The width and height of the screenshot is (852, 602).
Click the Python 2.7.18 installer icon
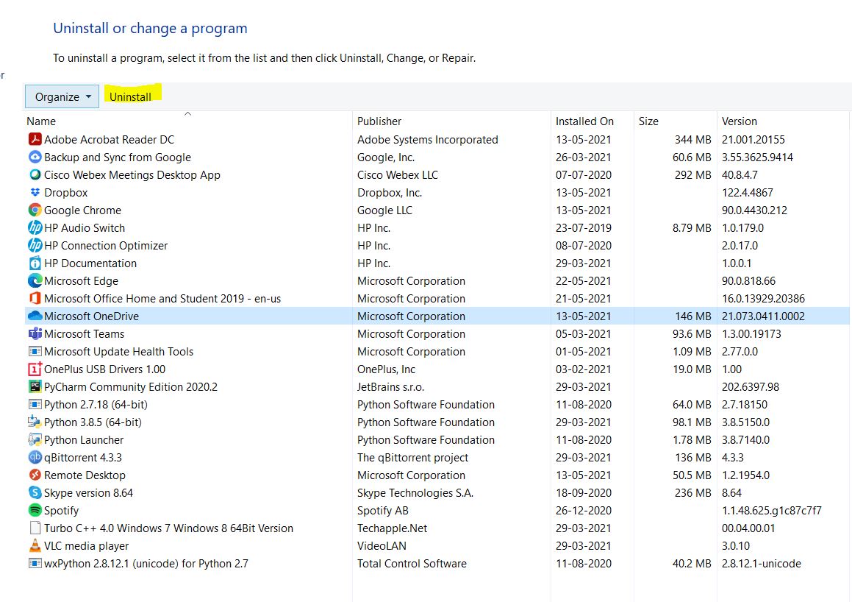35,405
